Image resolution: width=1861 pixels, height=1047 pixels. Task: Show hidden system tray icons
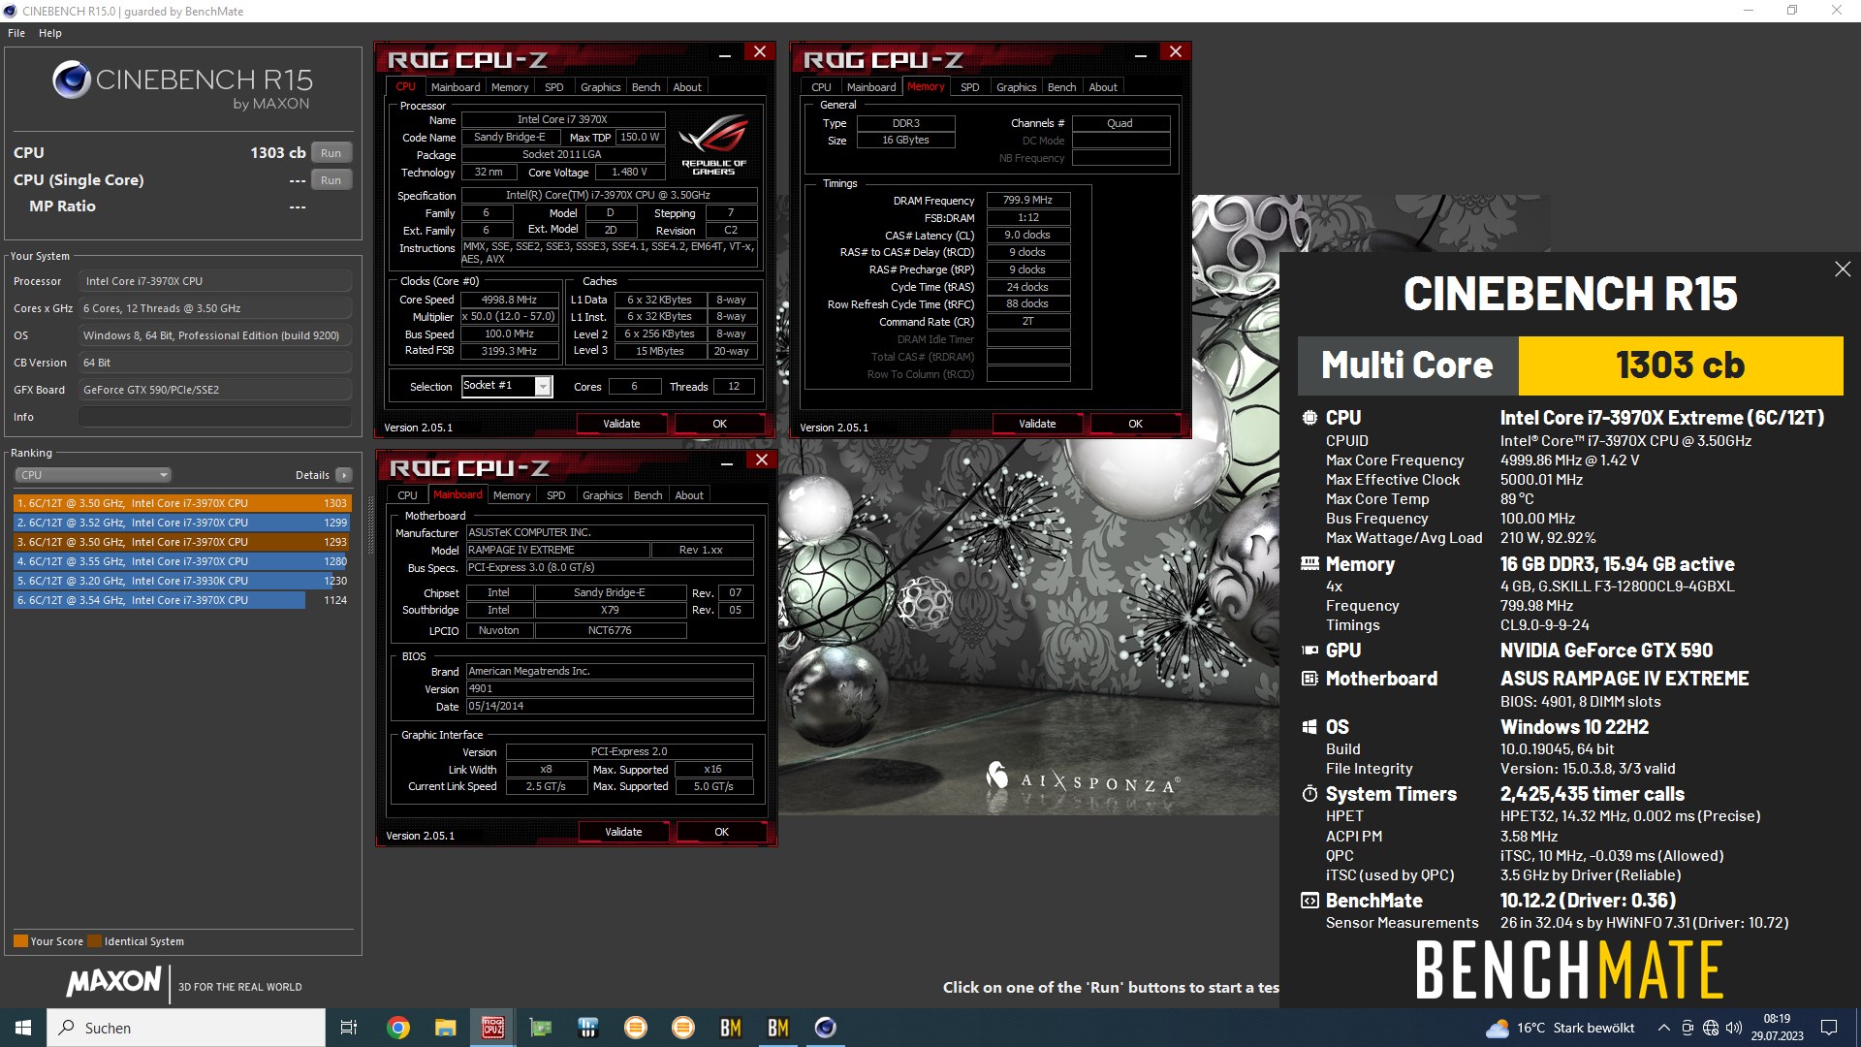tap(1664, 1028)
